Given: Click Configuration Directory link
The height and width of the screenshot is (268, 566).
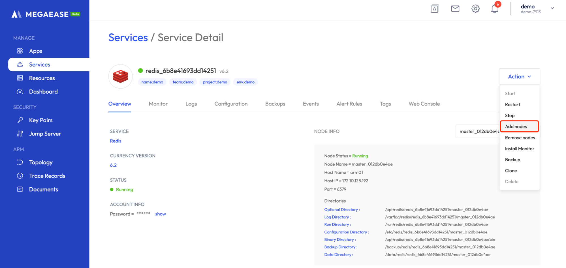Looking at the screenshot, I should click(347, 232).
